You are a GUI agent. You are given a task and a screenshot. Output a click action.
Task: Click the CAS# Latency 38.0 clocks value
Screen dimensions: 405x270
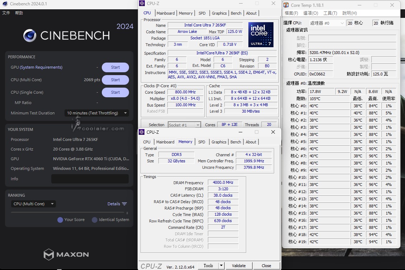(x=223, y=195)
